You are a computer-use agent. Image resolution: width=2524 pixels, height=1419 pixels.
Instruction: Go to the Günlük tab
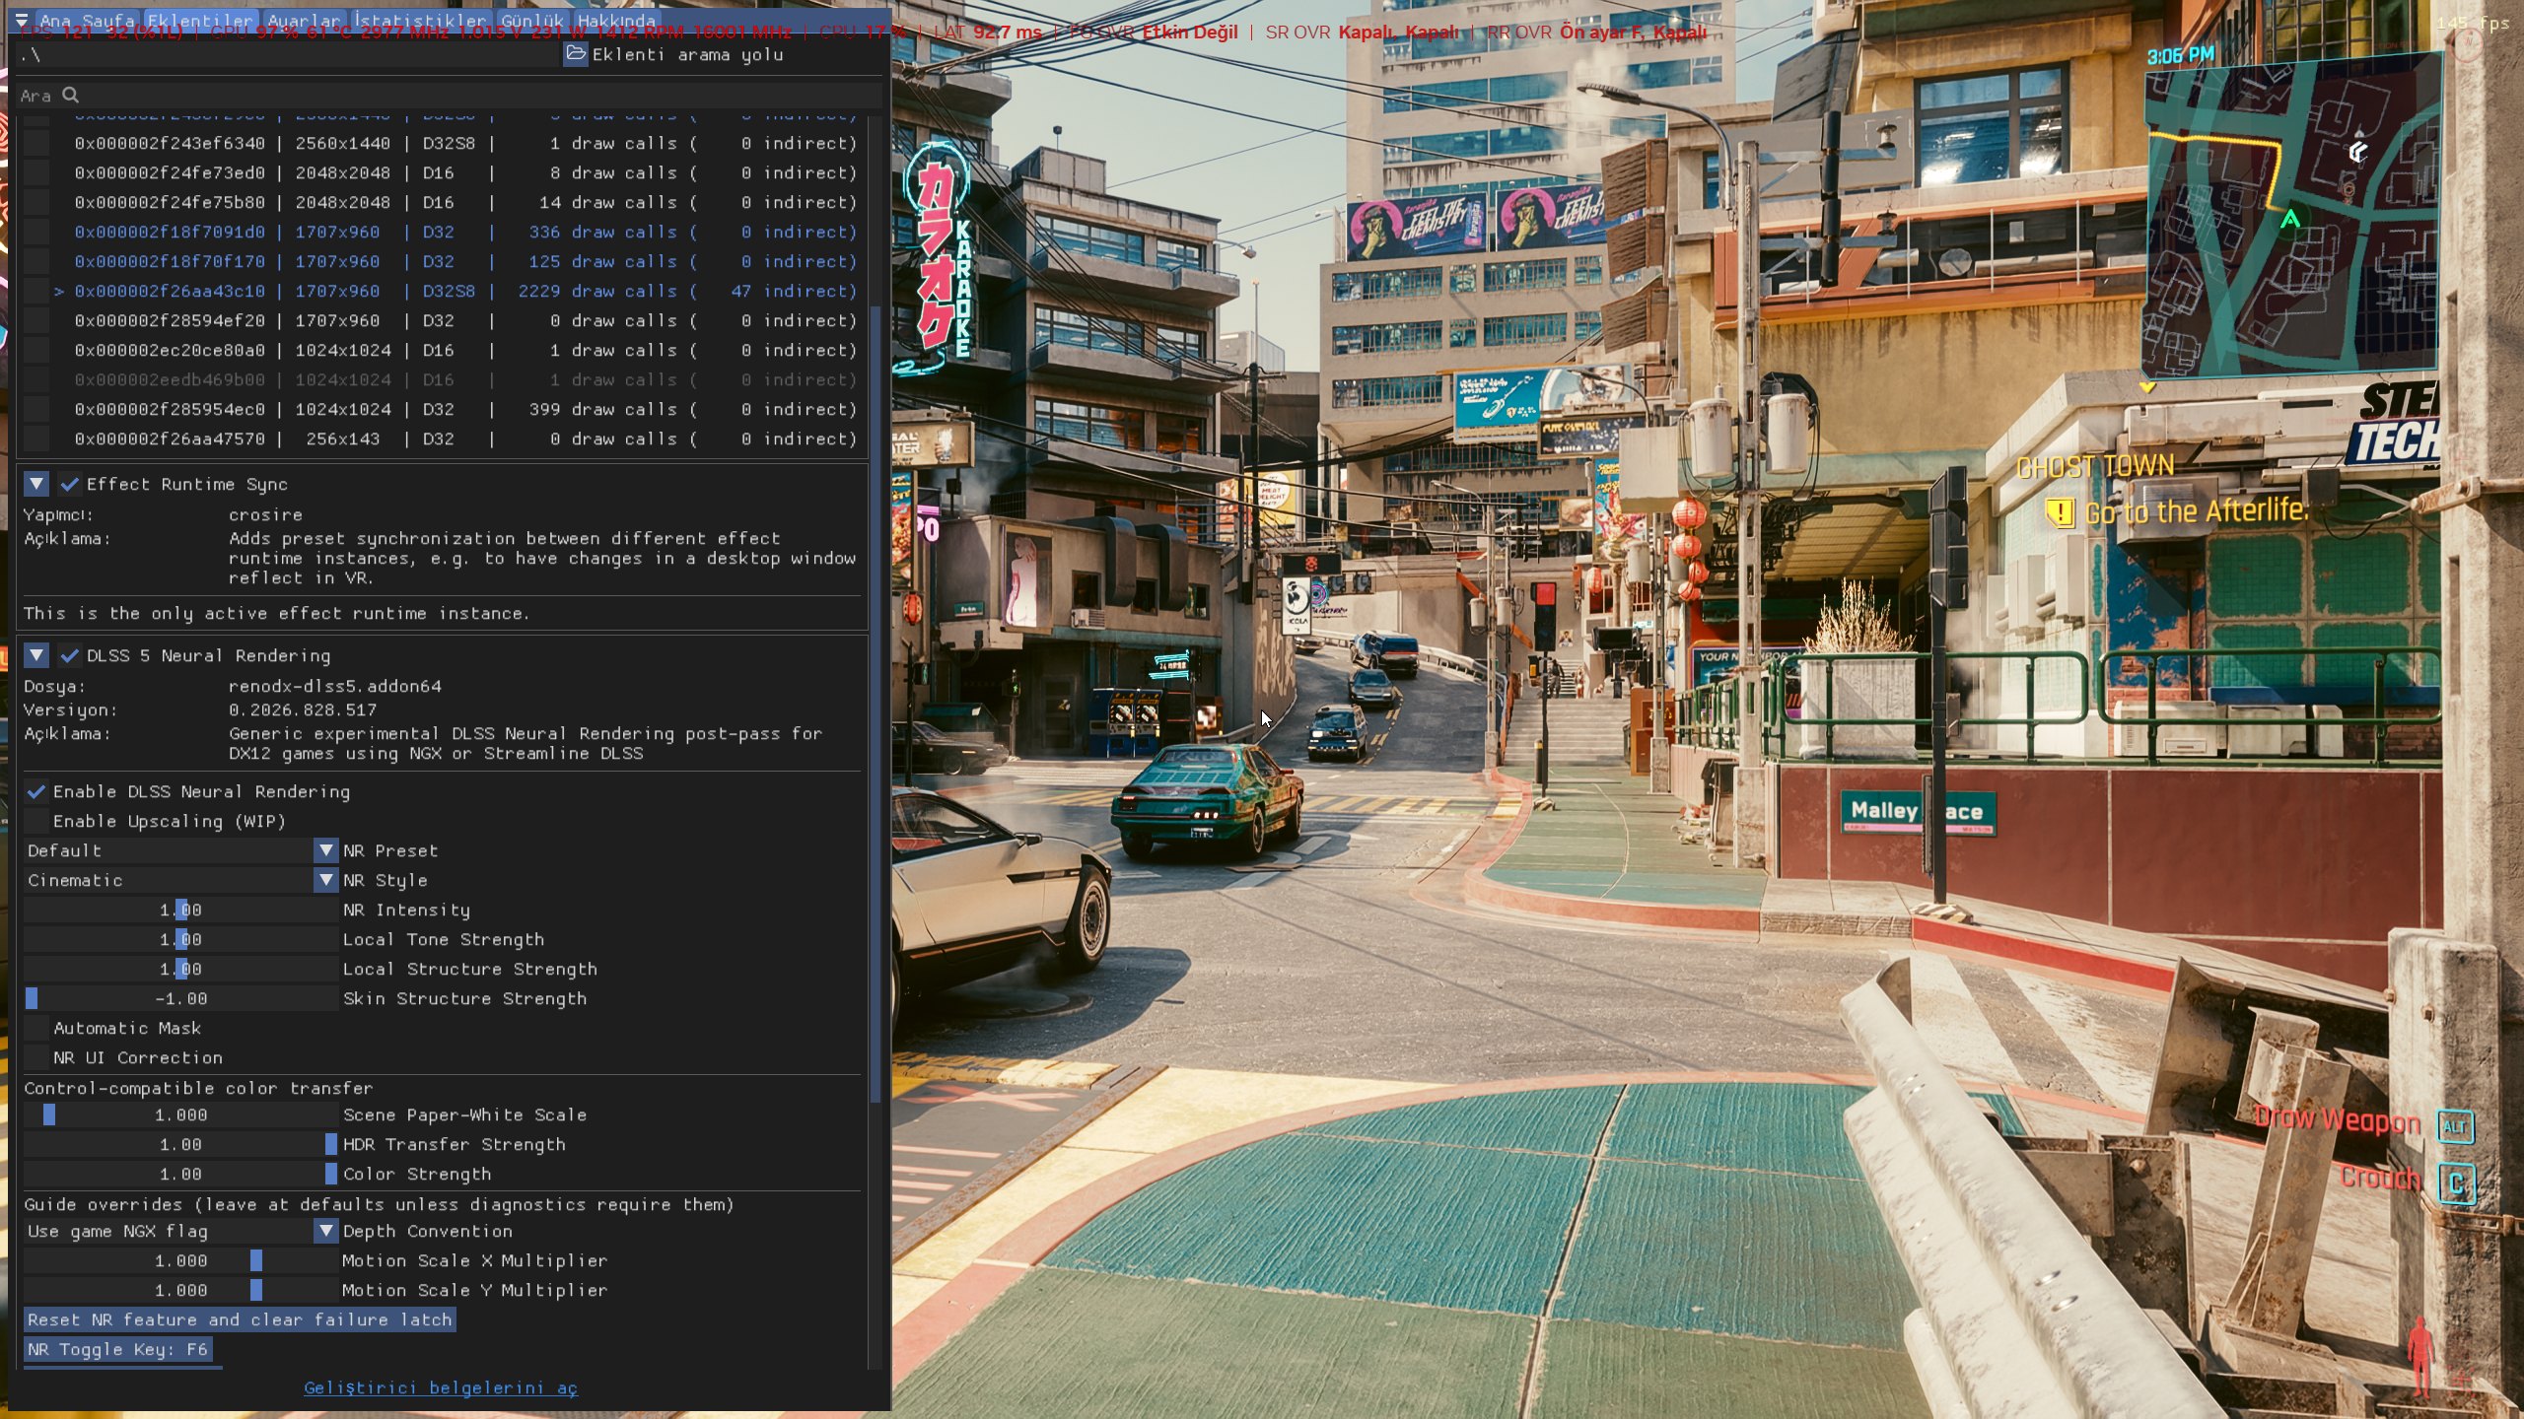click(x=532, y=21)
